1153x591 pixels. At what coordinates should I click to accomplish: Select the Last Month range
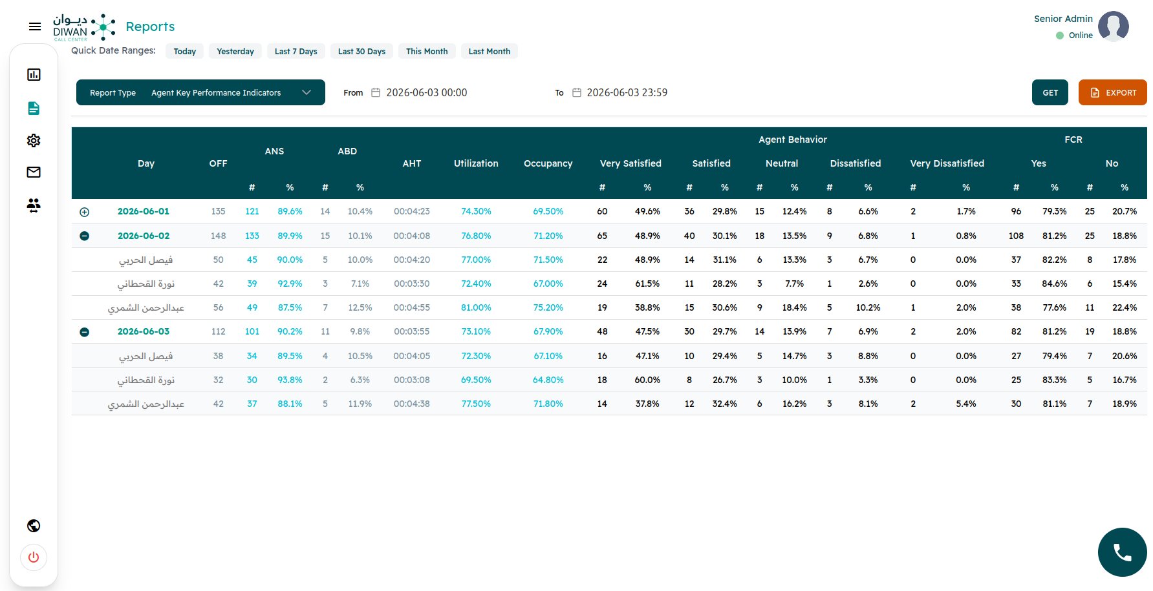point(490,51)
